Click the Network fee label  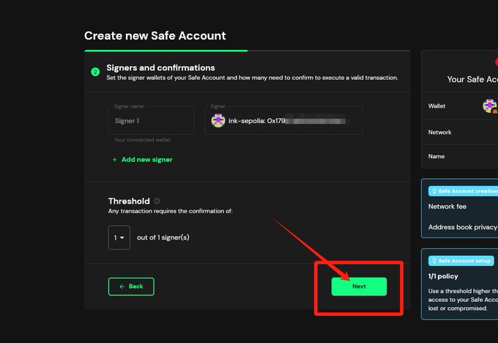click(447, 207)
